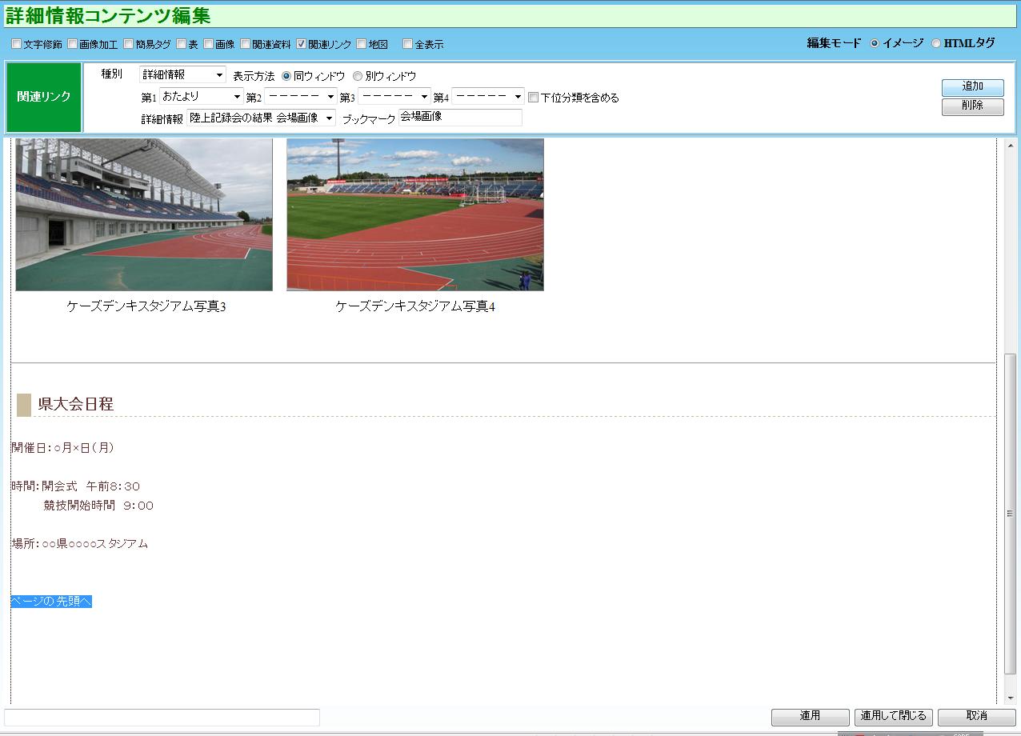Screen dimensions: 1021x736
Task: Switch to HTMLタグ edit mode
Action: point(936,43)
